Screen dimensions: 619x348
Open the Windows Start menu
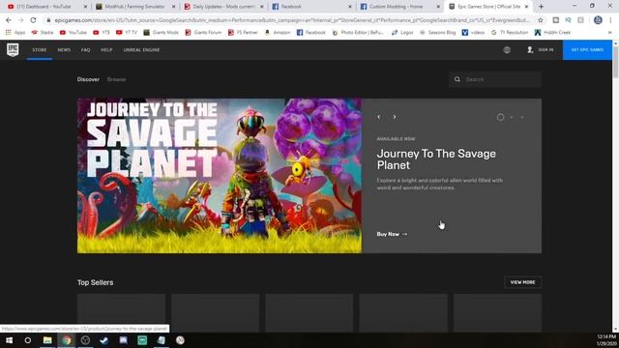tap(9, 340)
